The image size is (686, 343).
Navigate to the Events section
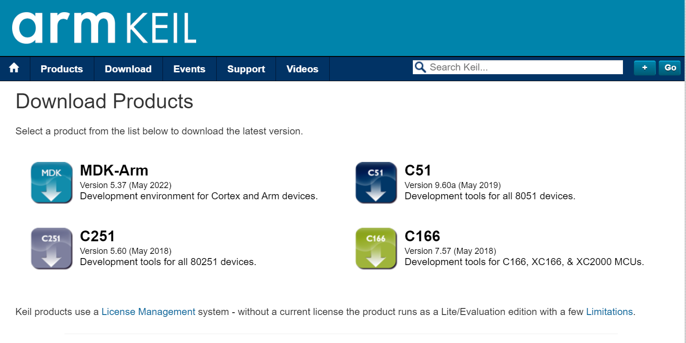click(189, 69)
